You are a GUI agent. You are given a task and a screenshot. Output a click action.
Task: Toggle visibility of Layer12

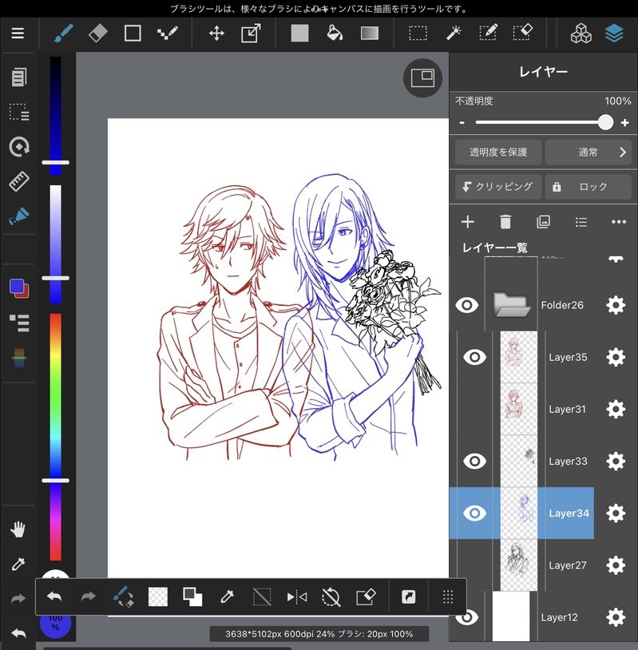[x=467, y=617]
